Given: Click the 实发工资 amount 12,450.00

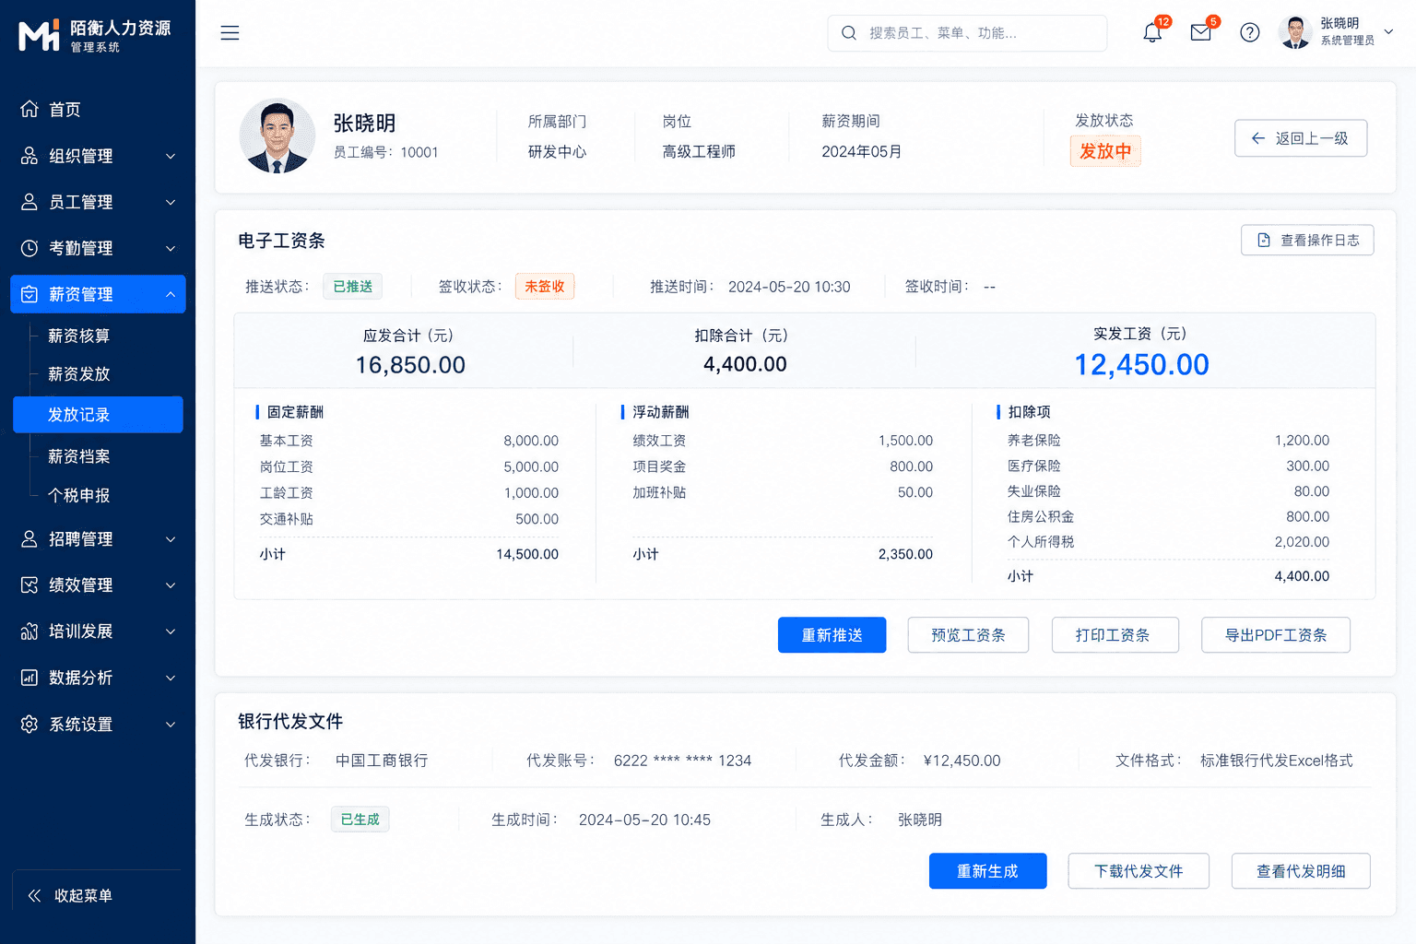Looking at the screenshot, I should (x=1141, y=365).
